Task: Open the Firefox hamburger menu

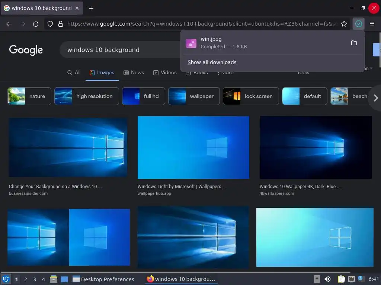Action: point(372,24)
